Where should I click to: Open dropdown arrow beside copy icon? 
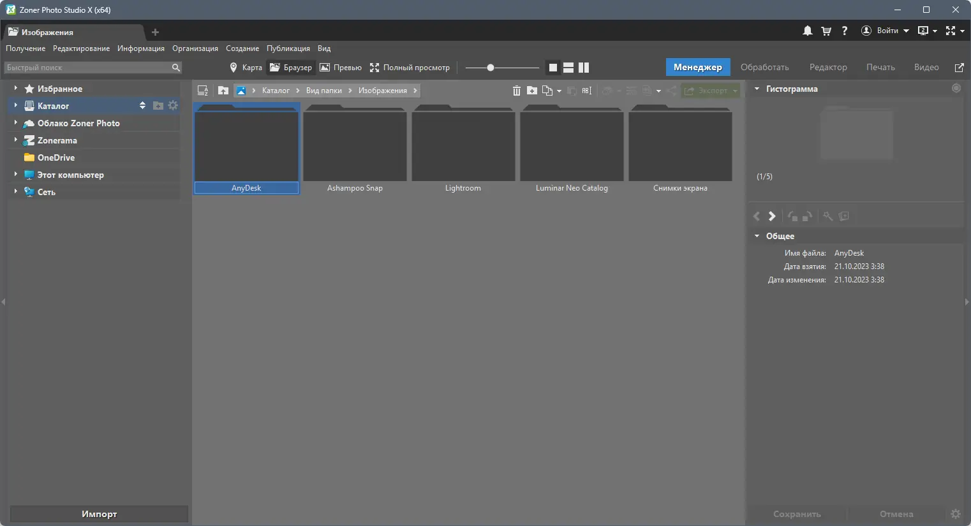click(x=560, y=91)
